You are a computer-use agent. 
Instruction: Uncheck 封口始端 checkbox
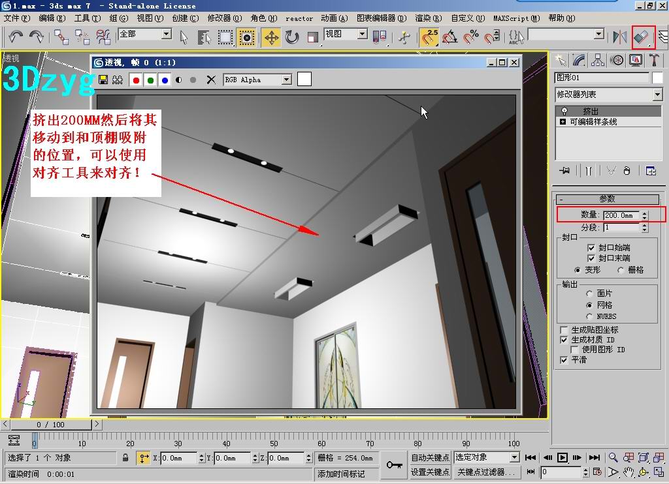[x=591, y=247]
